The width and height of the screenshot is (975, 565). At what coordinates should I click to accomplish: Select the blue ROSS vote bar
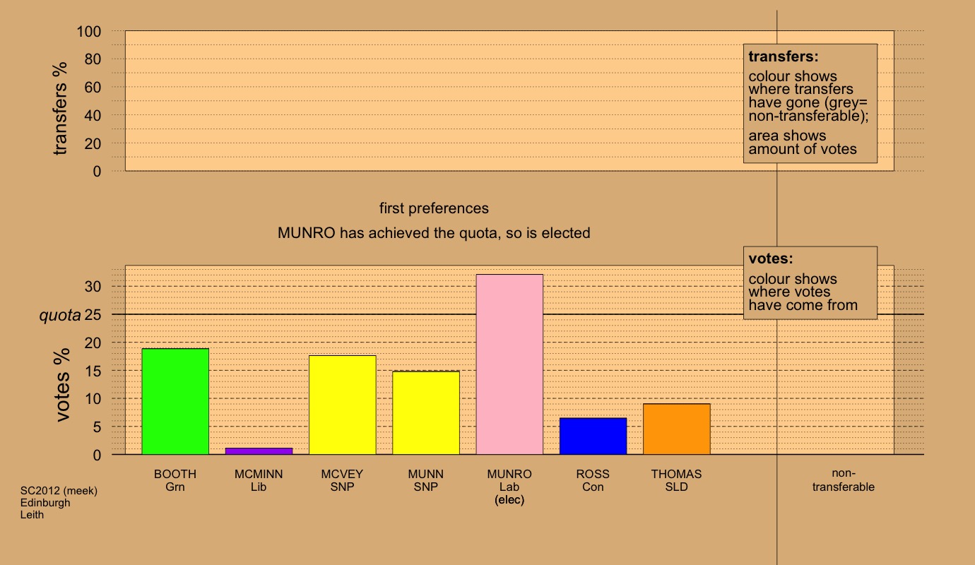pos(593,436)
